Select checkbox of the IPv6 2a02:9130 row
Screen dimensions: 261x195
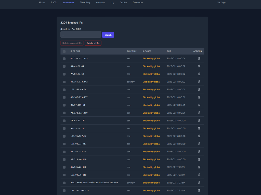coord(64,183)
